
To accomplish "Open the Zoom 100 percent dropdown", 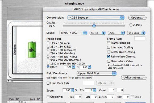I will click(x=72, y=90).
